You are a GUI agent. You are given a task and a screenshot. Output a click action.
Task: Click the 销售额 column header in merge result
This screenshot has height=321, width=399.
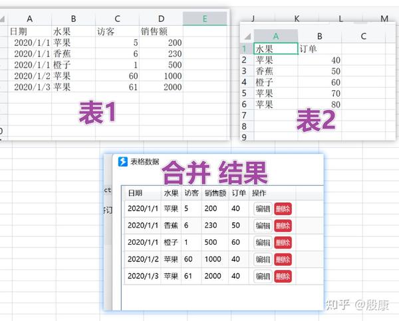(215, 193)
